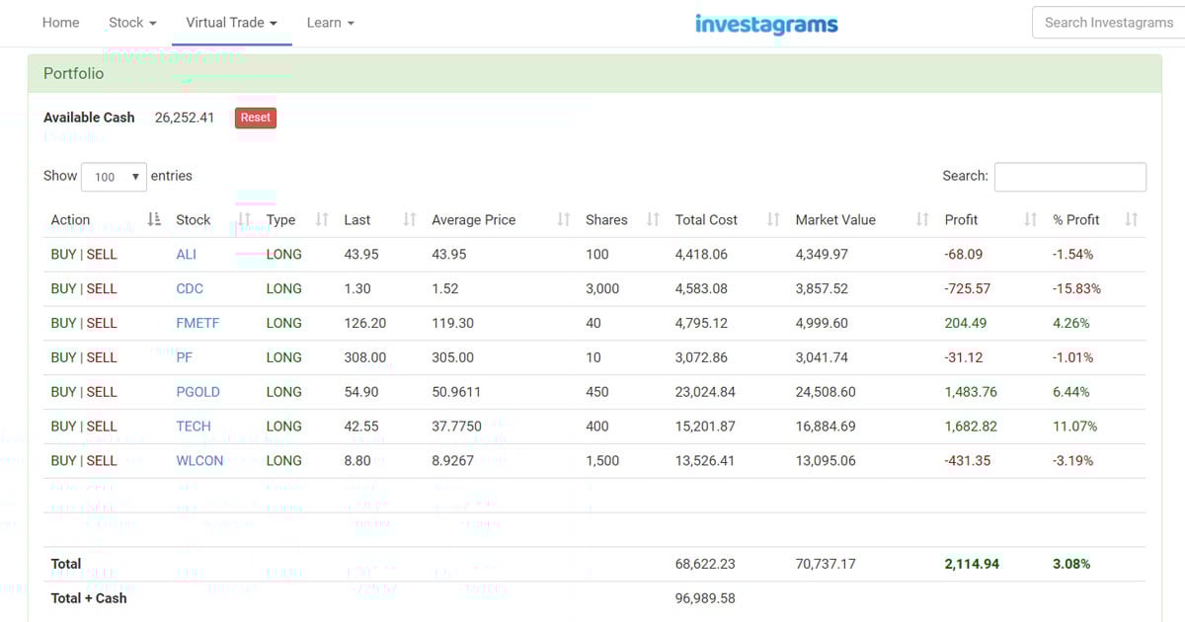Select the Available Cash value 26,252.41
The height and width of the screenshot is (622, 1185).
185,117
